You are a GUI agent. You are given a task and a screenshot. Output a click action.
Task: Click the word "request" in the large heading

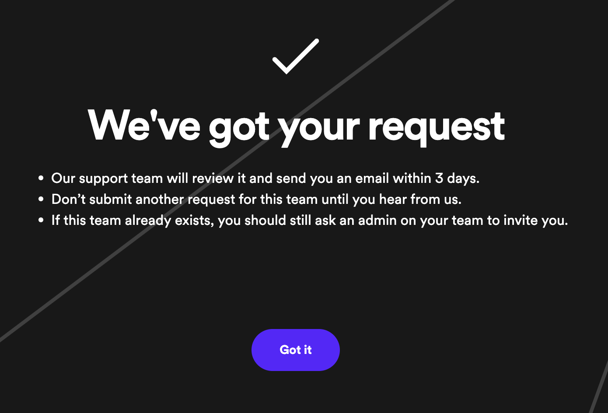point(437,126)
